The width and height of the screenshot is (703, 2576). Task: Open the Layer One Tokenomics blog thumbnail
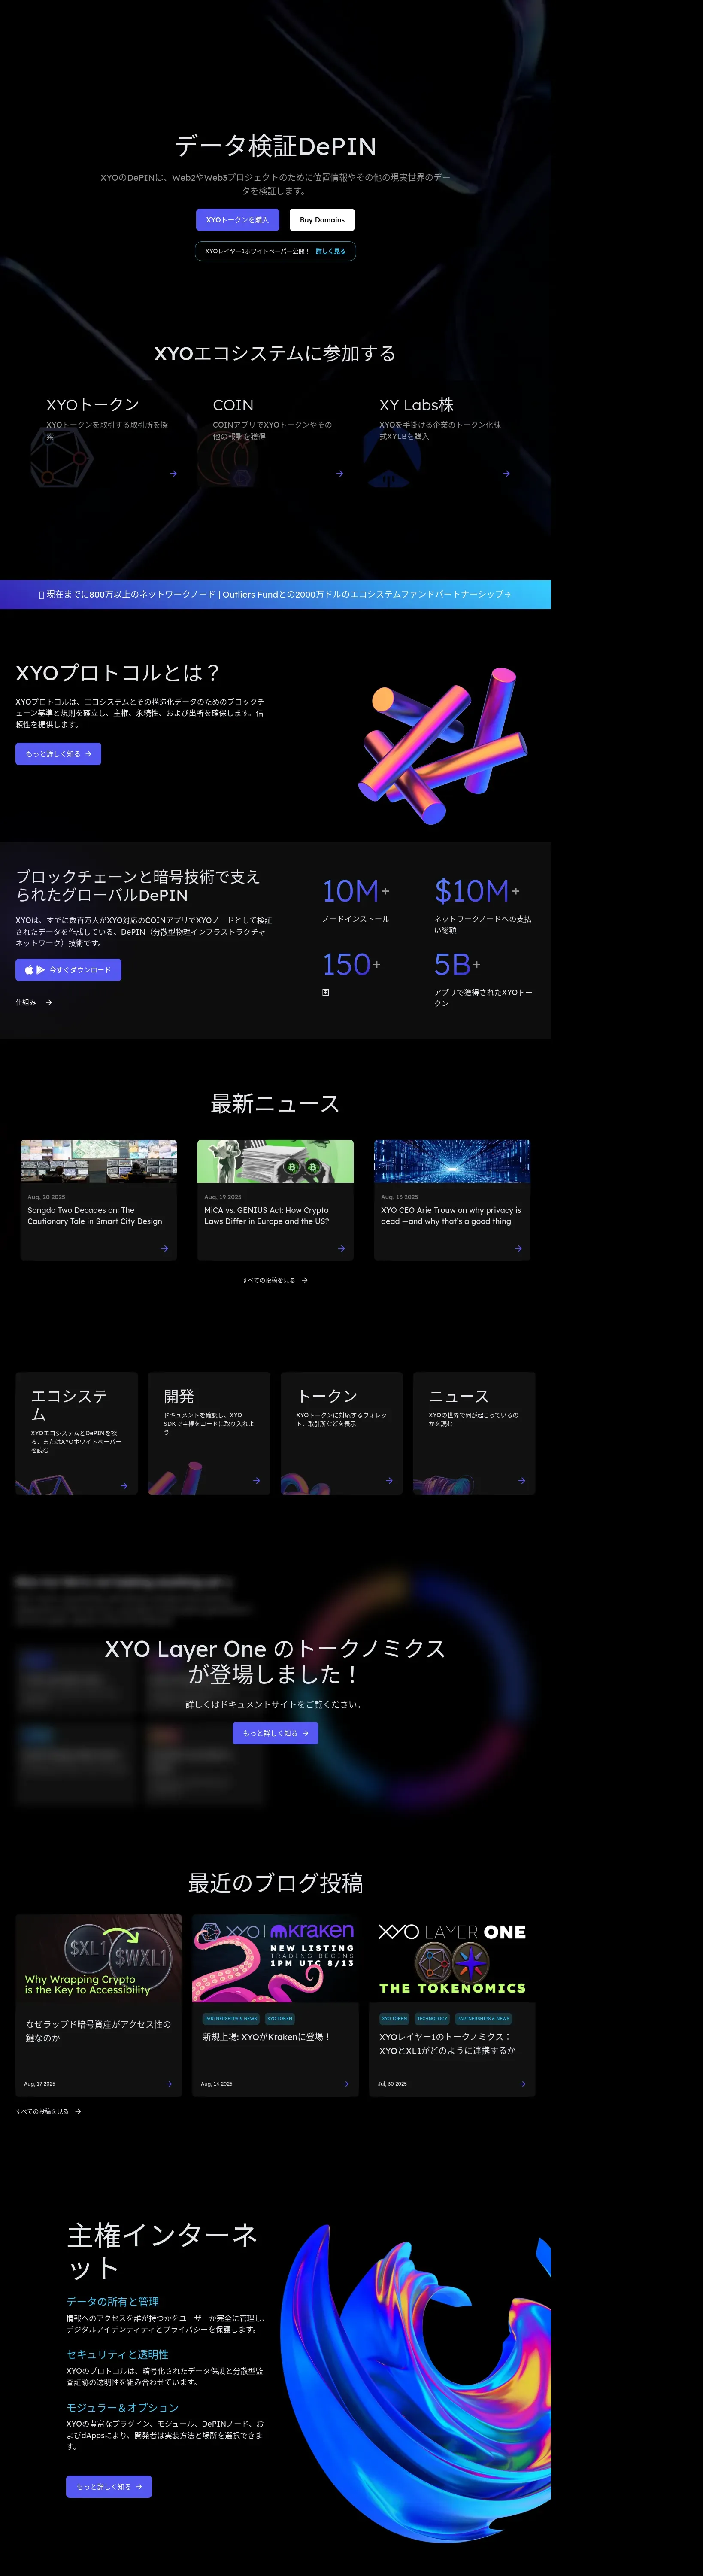(452, 1958)
